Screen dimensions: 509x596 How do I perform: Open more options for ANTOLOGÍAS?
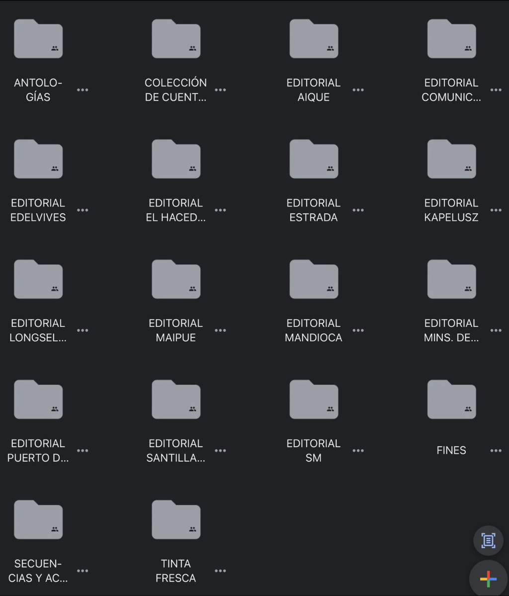coord(83,90)
